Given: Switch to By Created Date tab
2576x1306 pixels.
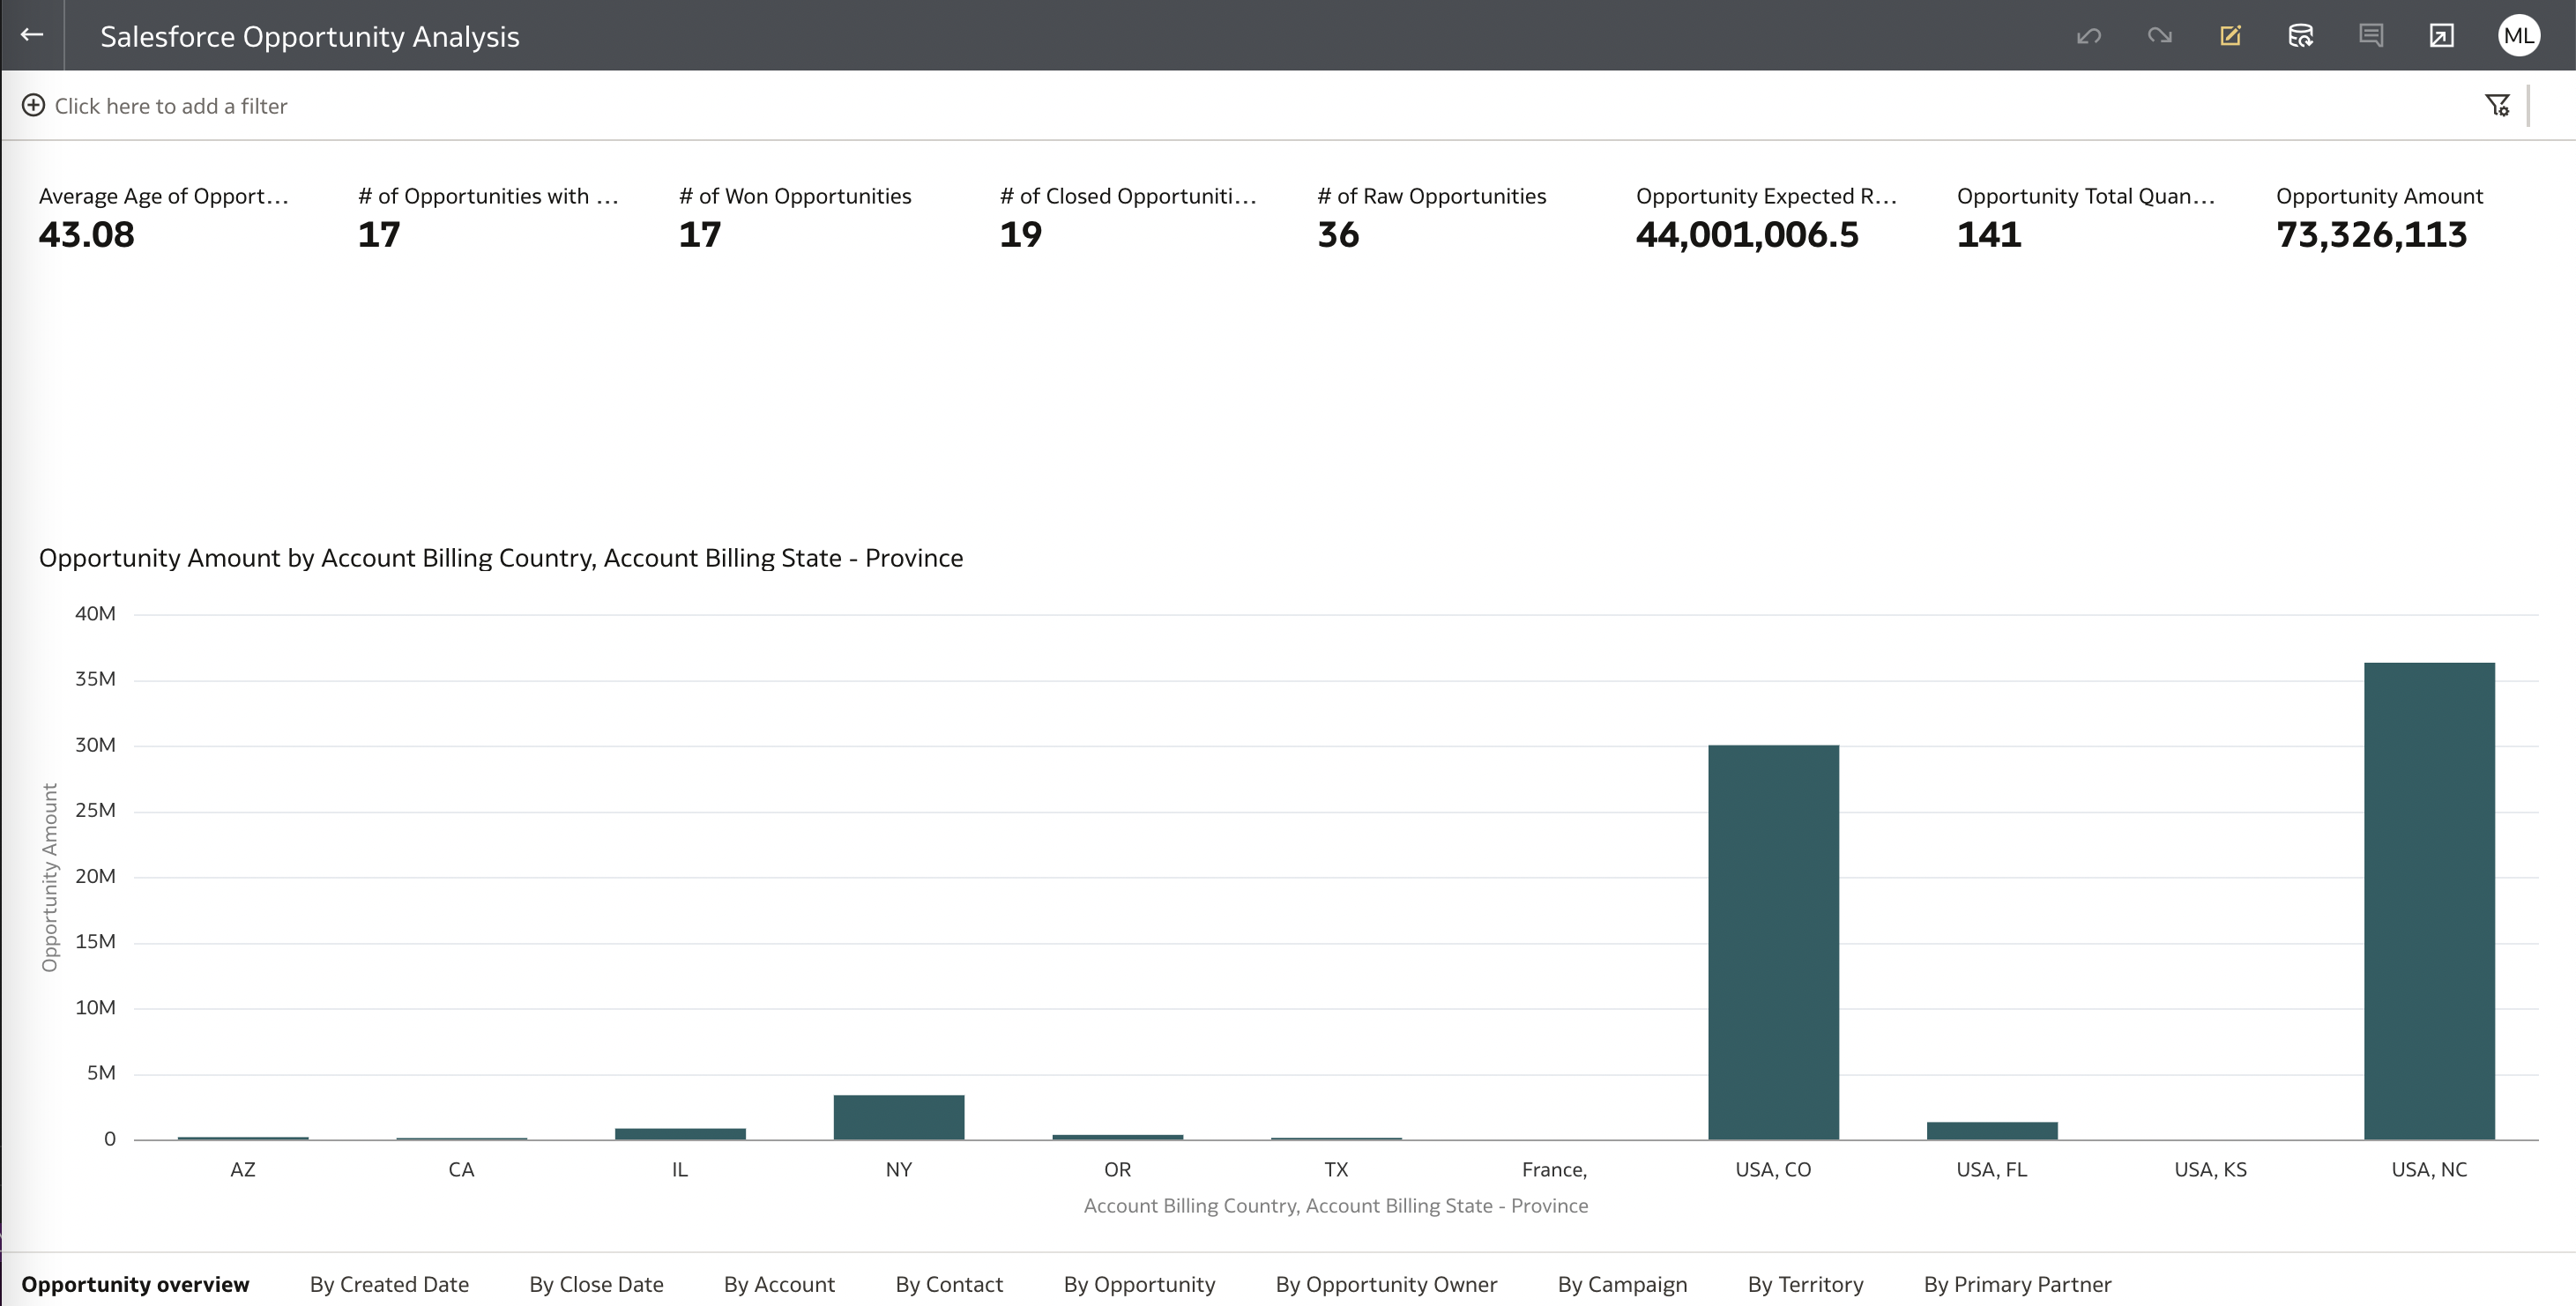Looking at the screenshot, I should (x=389, y=1284).
